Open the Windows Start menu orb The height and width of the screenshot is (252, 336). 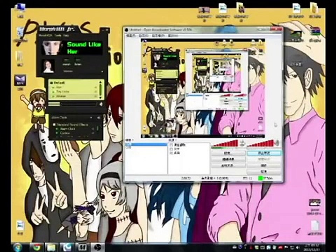(18, 247)
